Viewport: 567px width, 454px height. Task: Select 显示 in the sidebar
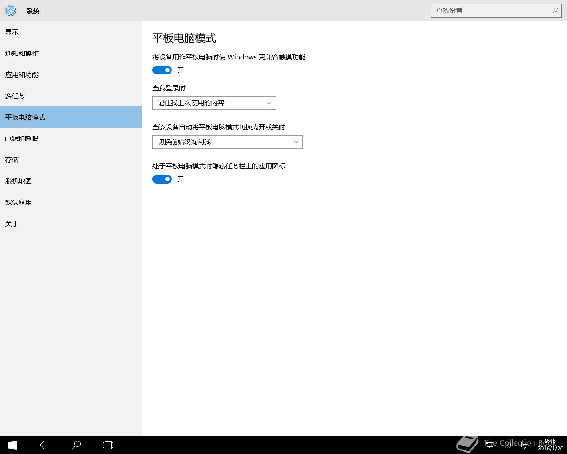[71, 32]
